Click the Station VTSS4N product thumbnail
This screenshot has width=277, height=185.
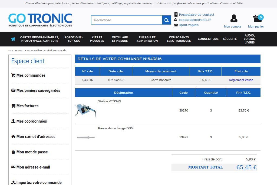[x=86, y=110]
